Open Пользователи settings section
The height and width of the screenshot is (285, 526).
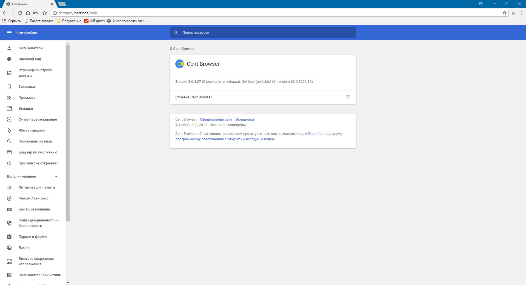[x=30, y=48]
